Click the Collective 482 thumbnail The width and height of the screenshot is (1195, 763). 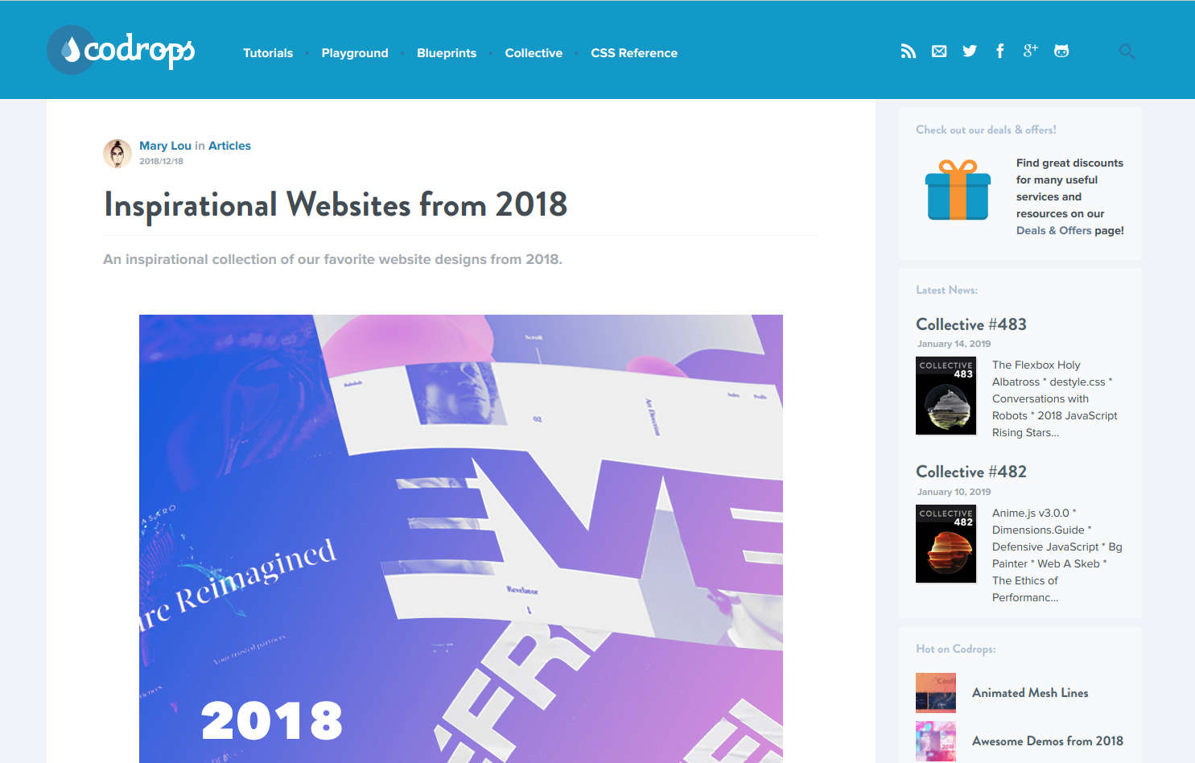click(946, 544)
